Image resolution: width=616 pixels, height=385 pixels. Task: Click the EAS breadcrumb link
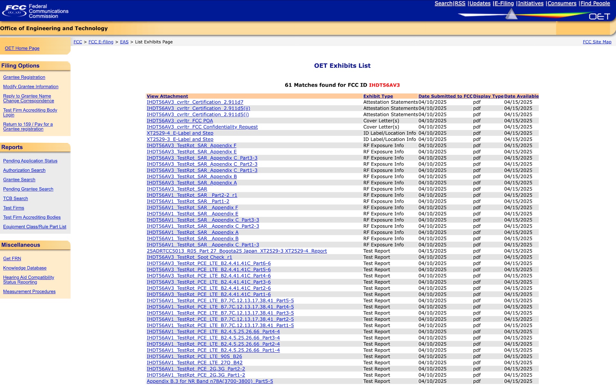coord(124,42)
